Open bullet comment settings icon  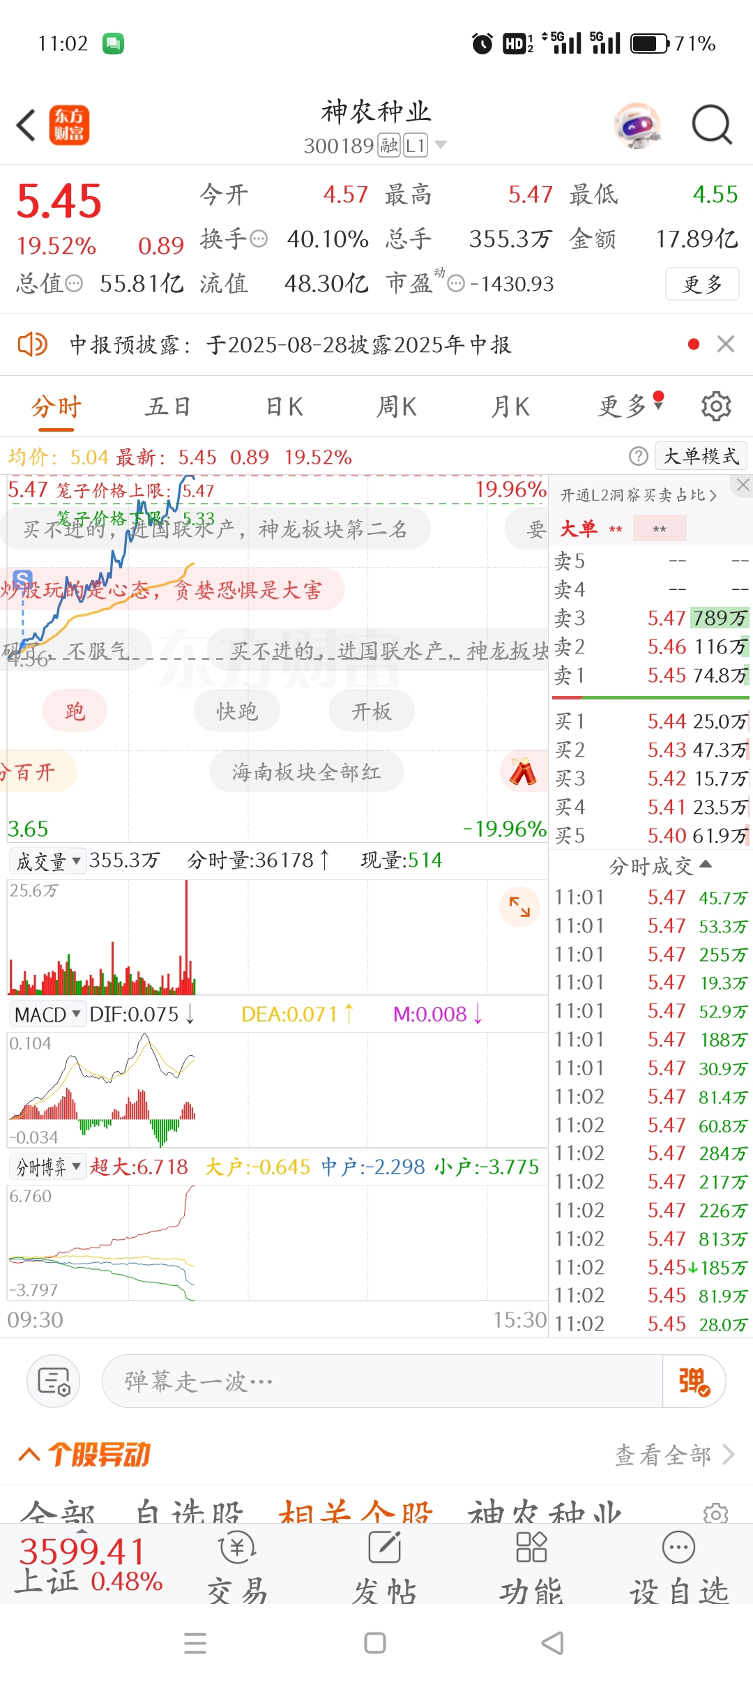point(54,1381)
